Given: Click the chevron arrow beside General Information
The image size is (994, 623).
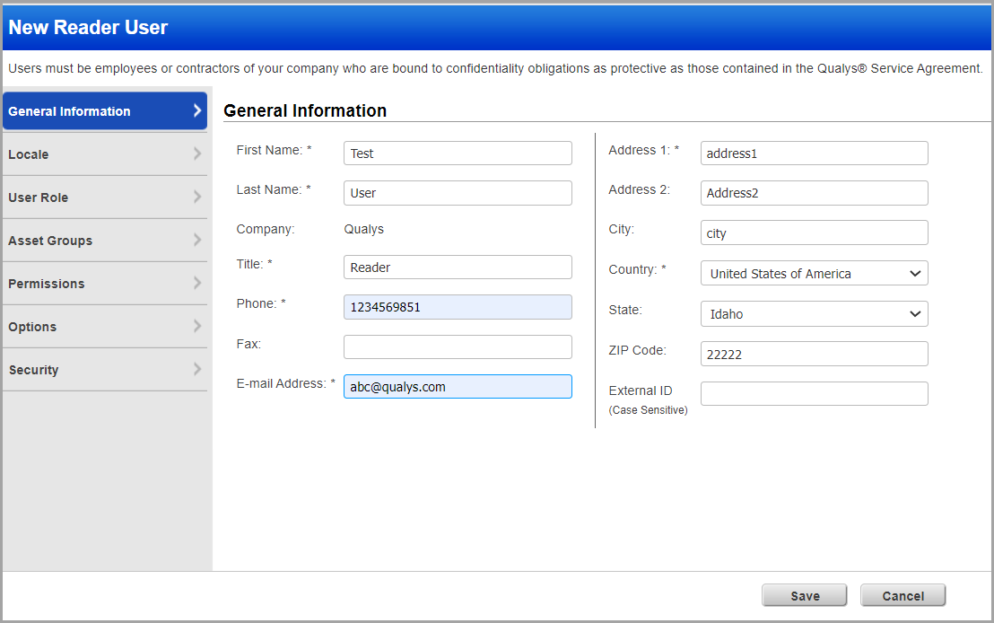Looking at the screenshot, I should click(197, 110).
